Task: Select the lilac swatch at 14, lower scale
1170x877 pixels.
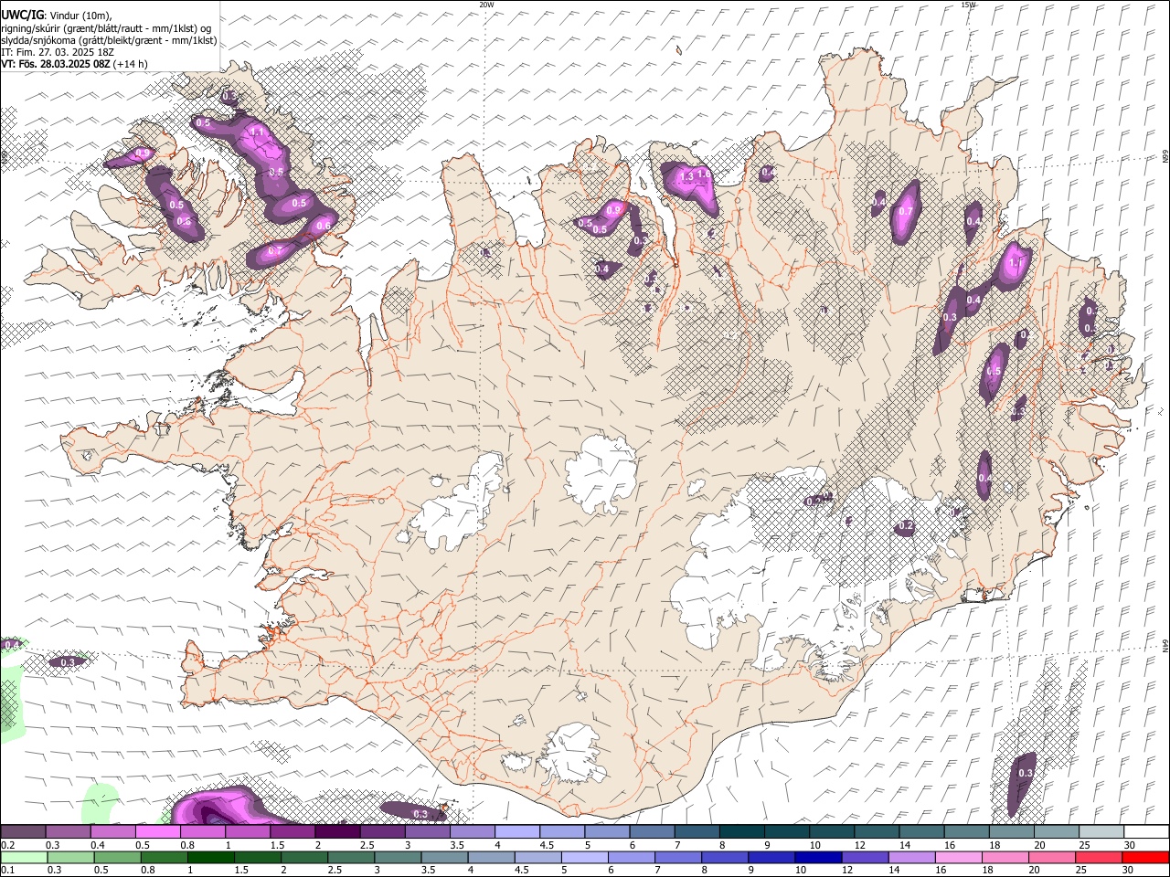Action: [911, 858]
